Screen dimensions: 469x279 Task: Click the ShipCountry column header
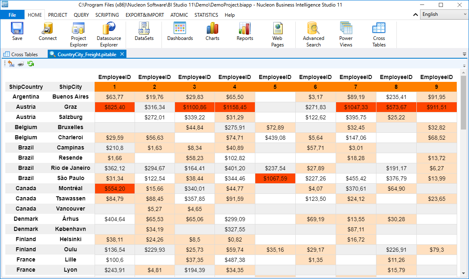[26, 87]
